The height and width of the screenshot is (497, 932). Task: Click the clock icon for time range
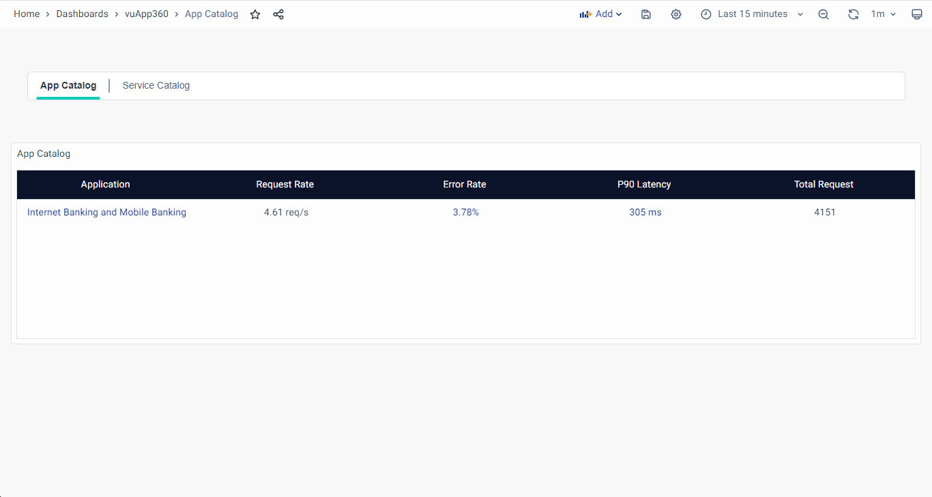(706, 14)
